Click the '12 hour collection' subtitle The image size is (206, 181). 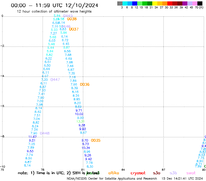click(54, 11)
